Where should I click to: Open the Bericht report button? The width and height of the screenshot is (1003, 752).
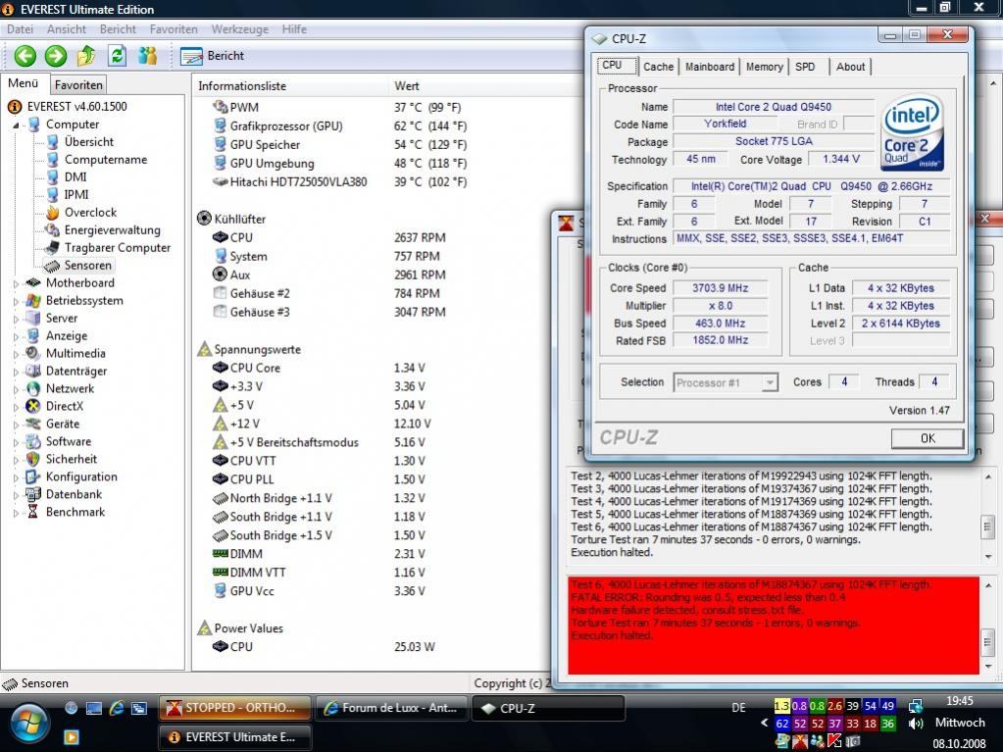click(x=213, y=56)
